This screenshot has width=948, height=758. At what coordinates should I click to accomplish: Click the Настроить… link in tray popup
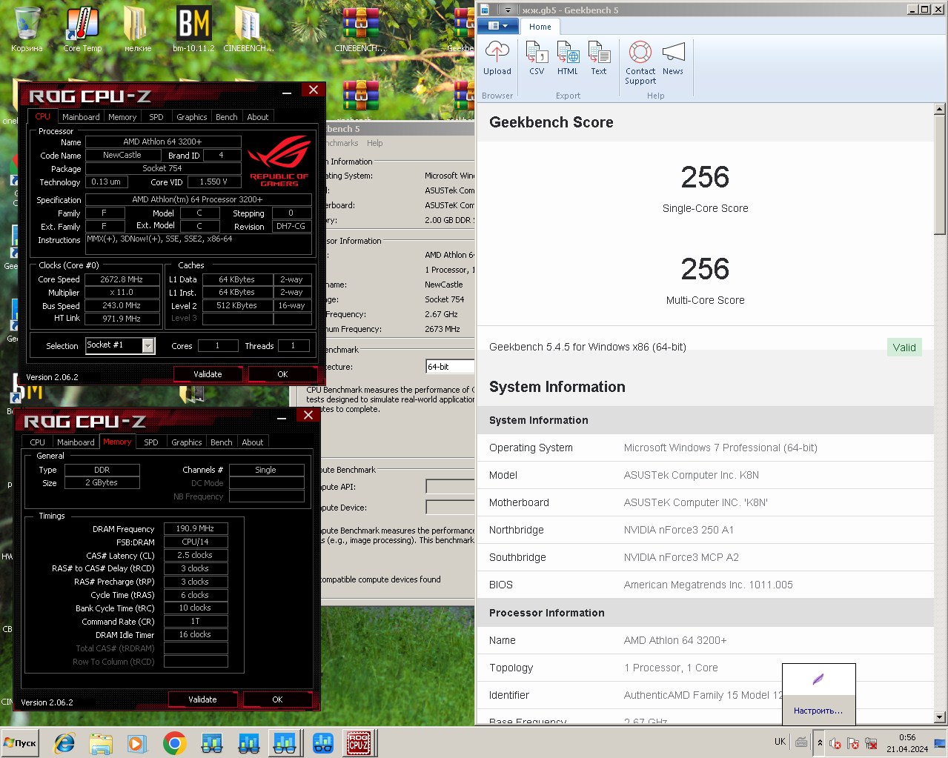pyautogui.click(x=818, y=711)
